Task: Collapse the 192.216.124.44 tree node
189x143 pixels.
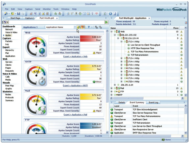Action: pos(118,38)
